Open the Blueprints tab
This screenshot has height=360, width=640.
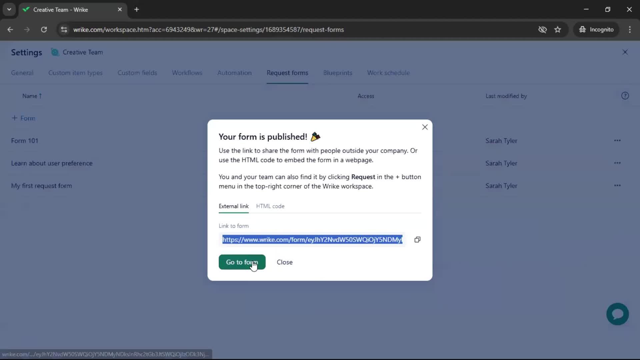(338, 73)
